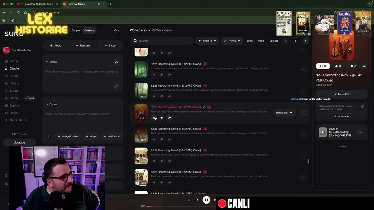
Task: Add a Persona
Action: pos(83,45)
